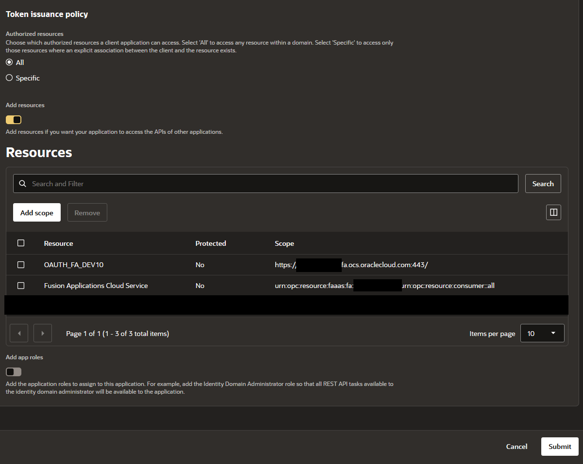
Task: Check the select-all checkbox in table header
Action: 21,243
